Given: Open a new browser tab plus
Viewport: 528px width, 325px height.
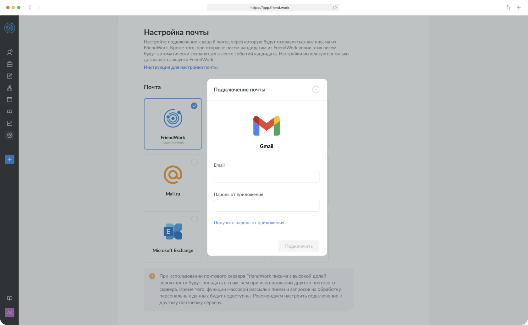Looking at the screenshot, I should pyautogui.click(x=519, y=8).
